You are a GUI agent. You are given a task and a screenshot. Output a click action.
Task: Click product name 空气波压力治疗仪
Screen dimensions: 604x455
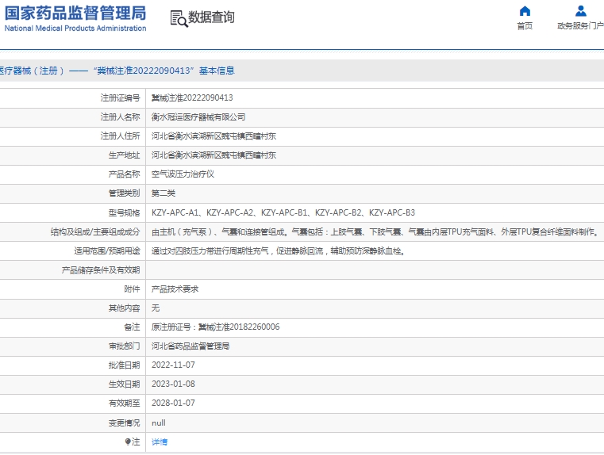pos(183,174)
